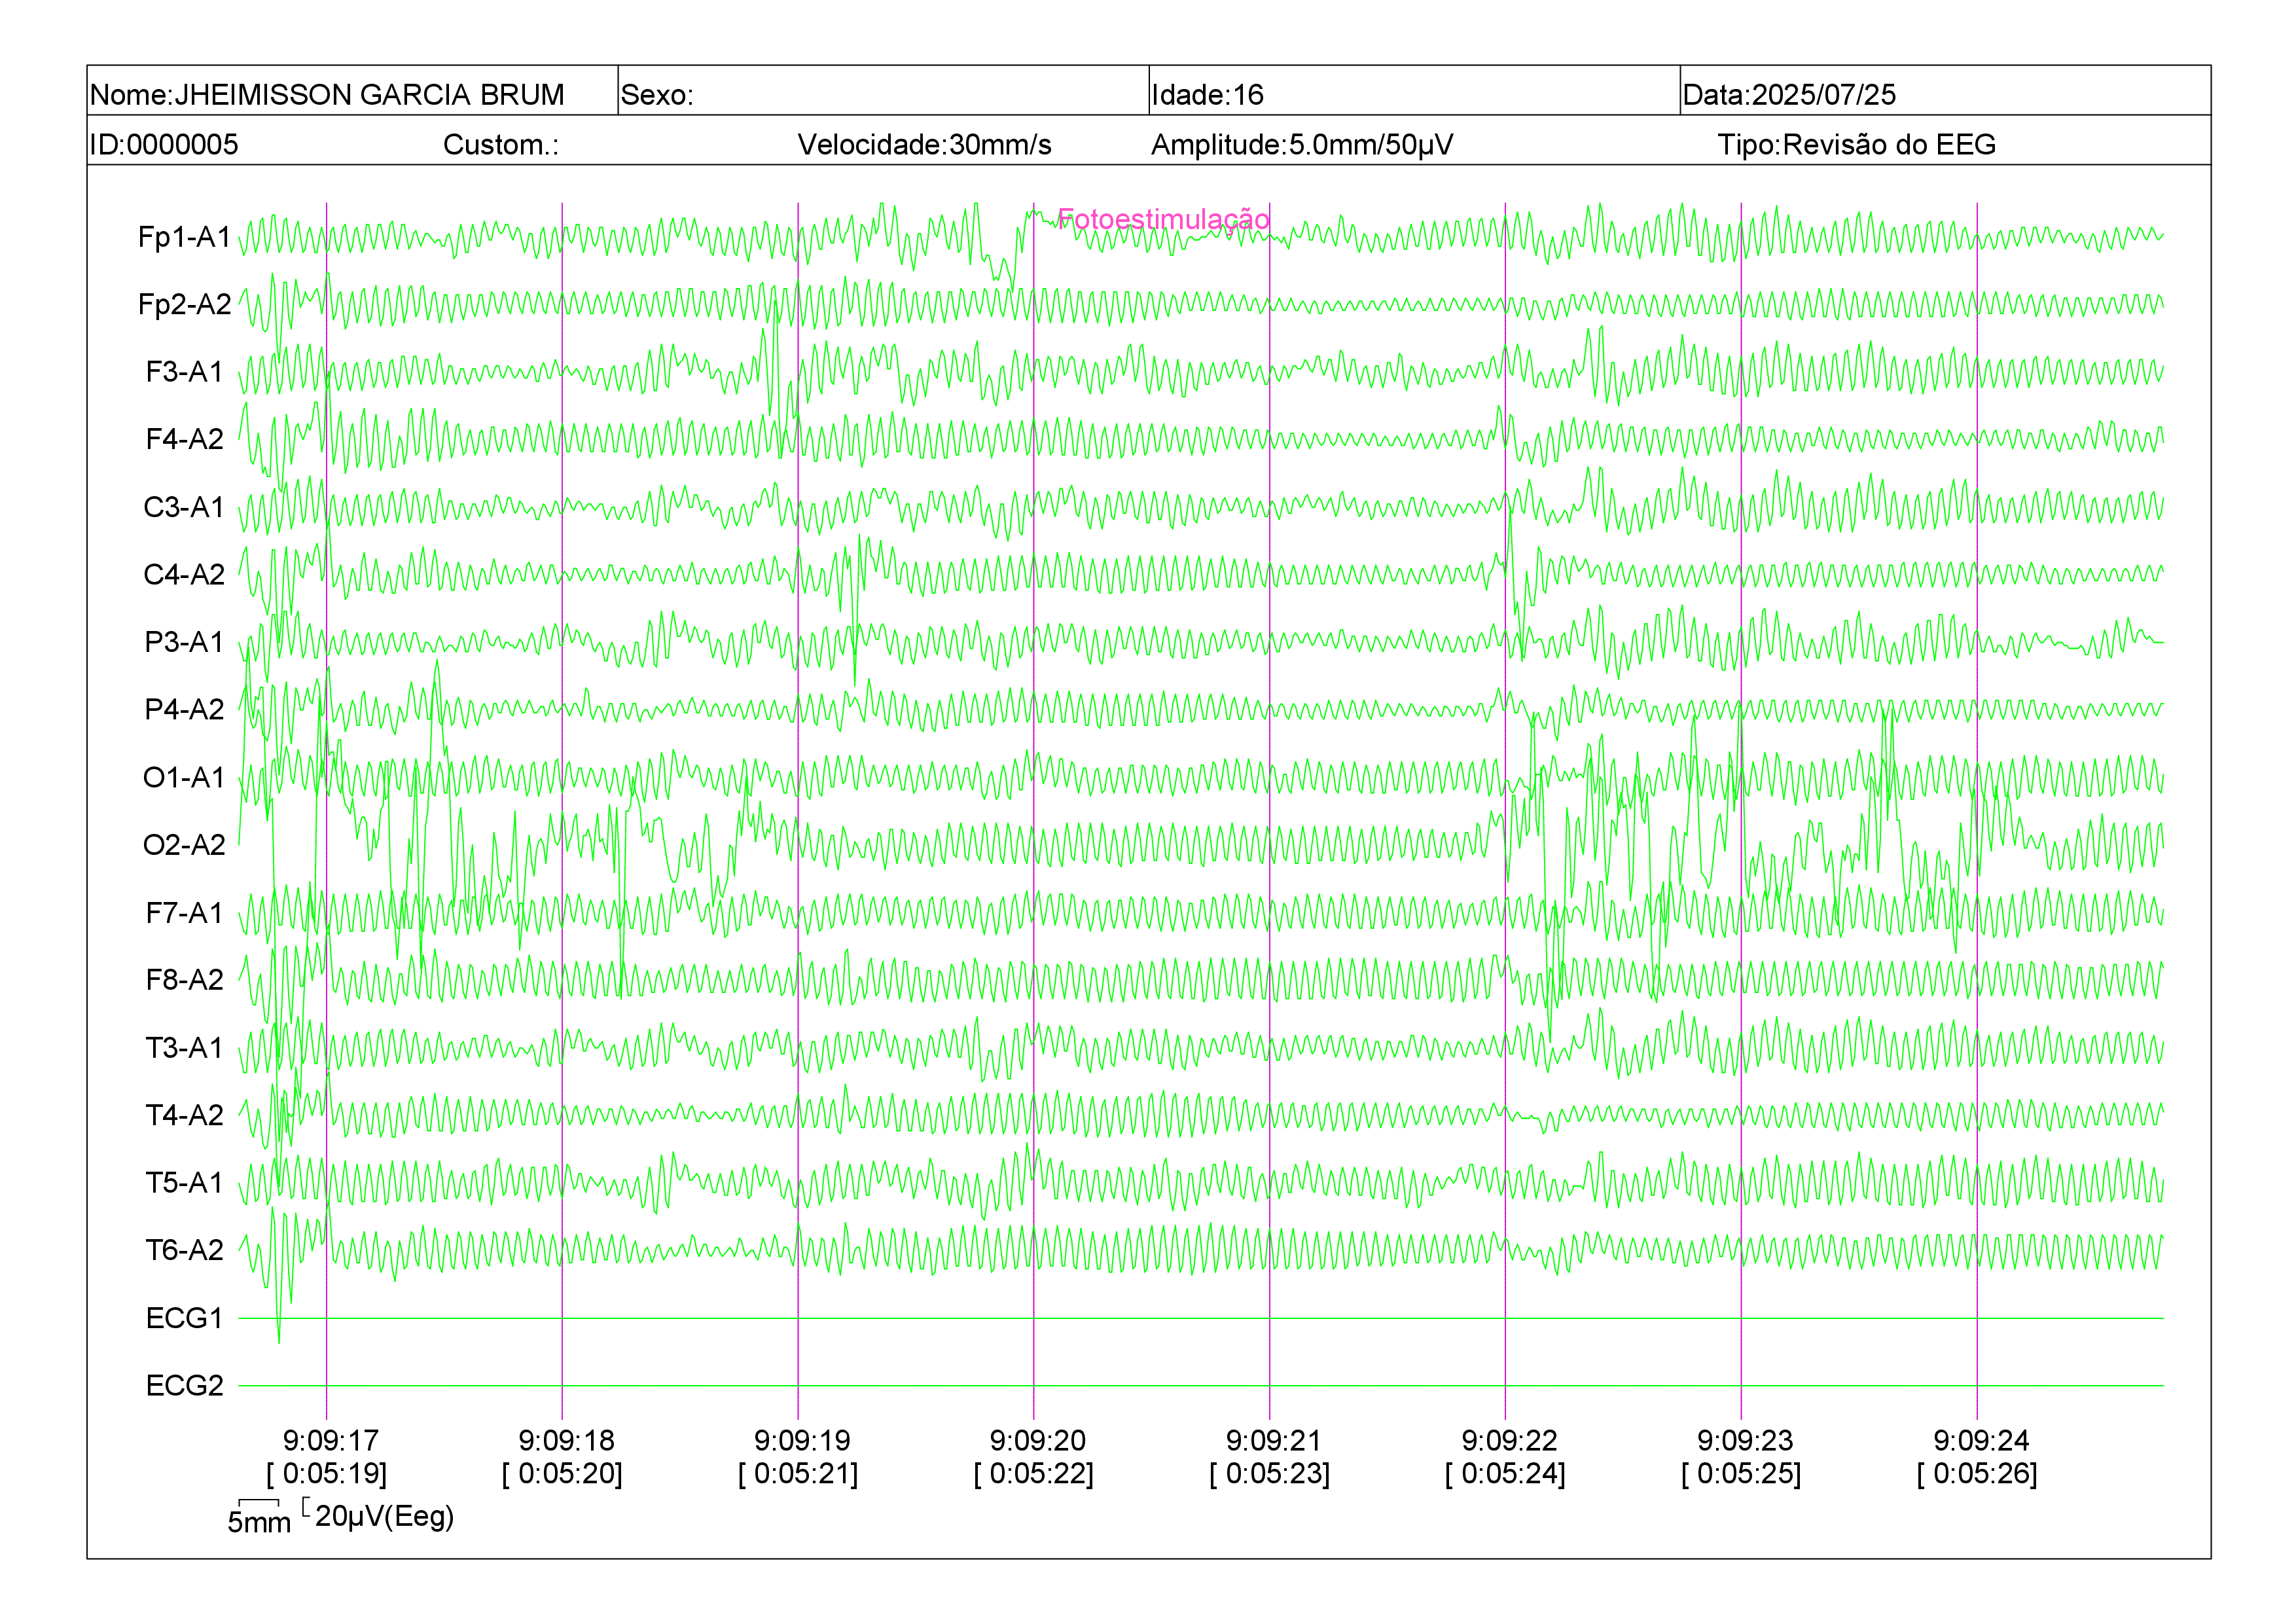Click elapsed time [ 0:05:20]

click(x=562, y=1473)
